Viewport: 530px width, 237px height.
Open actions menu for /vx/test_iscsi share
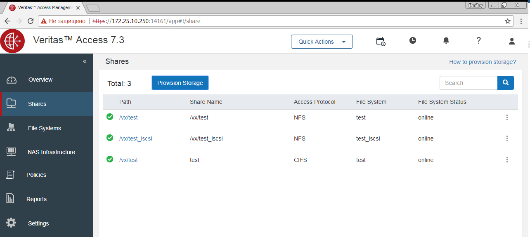[x=507, y=138]
